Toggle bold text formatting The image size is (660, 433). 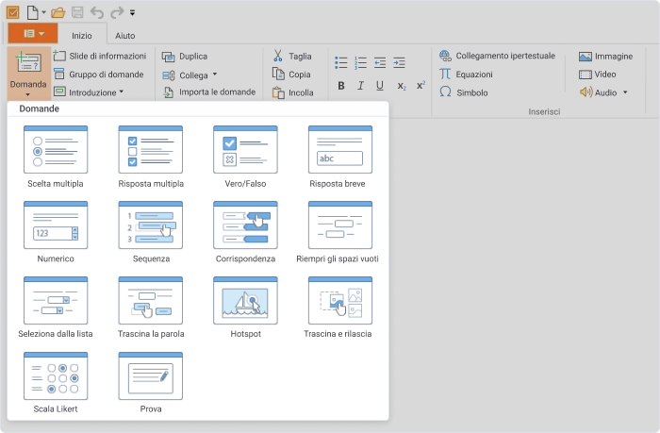pos(341,86)
